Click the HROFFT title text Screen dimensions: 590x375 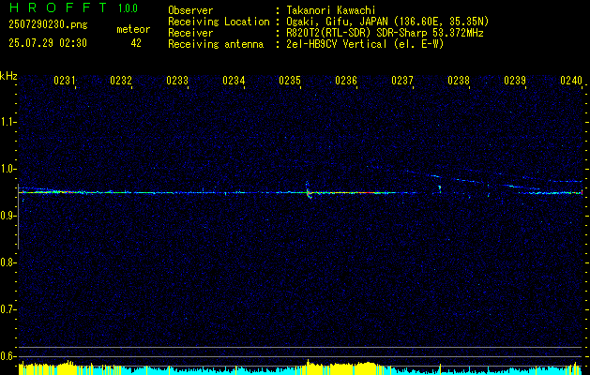pos(58,7)
